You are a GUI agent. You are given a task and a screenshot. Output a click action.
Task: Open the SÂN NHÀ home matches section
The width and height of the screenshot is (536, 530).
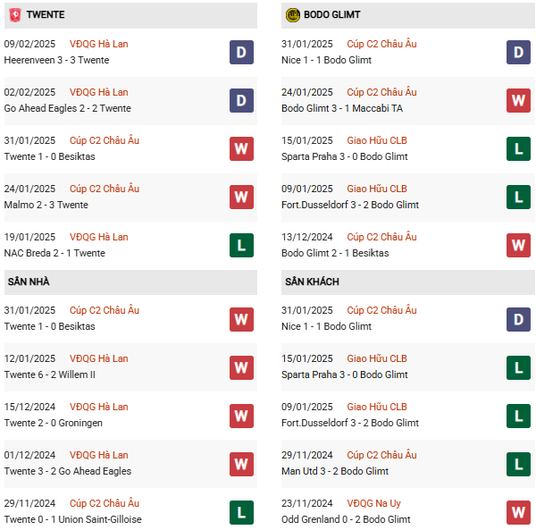pos(29,282)
